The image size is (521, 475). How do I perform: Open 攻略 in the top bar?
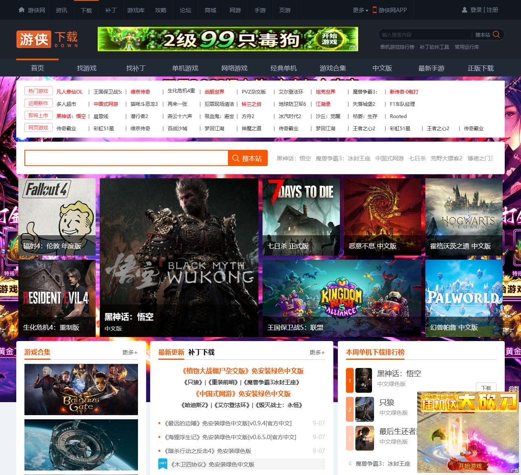161,10
